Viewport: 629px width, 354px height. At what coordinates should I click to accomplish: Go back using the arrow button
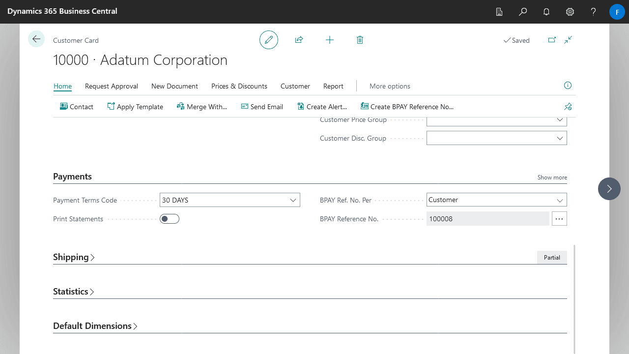[x=36, y=39]
